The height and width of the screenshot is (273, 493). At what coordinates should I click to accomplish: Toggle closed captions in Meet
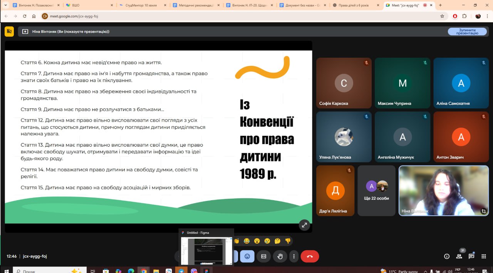tap(264, 256)
